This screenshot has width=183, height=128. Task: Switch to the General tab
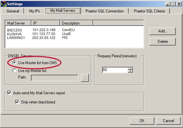[13, 11]
